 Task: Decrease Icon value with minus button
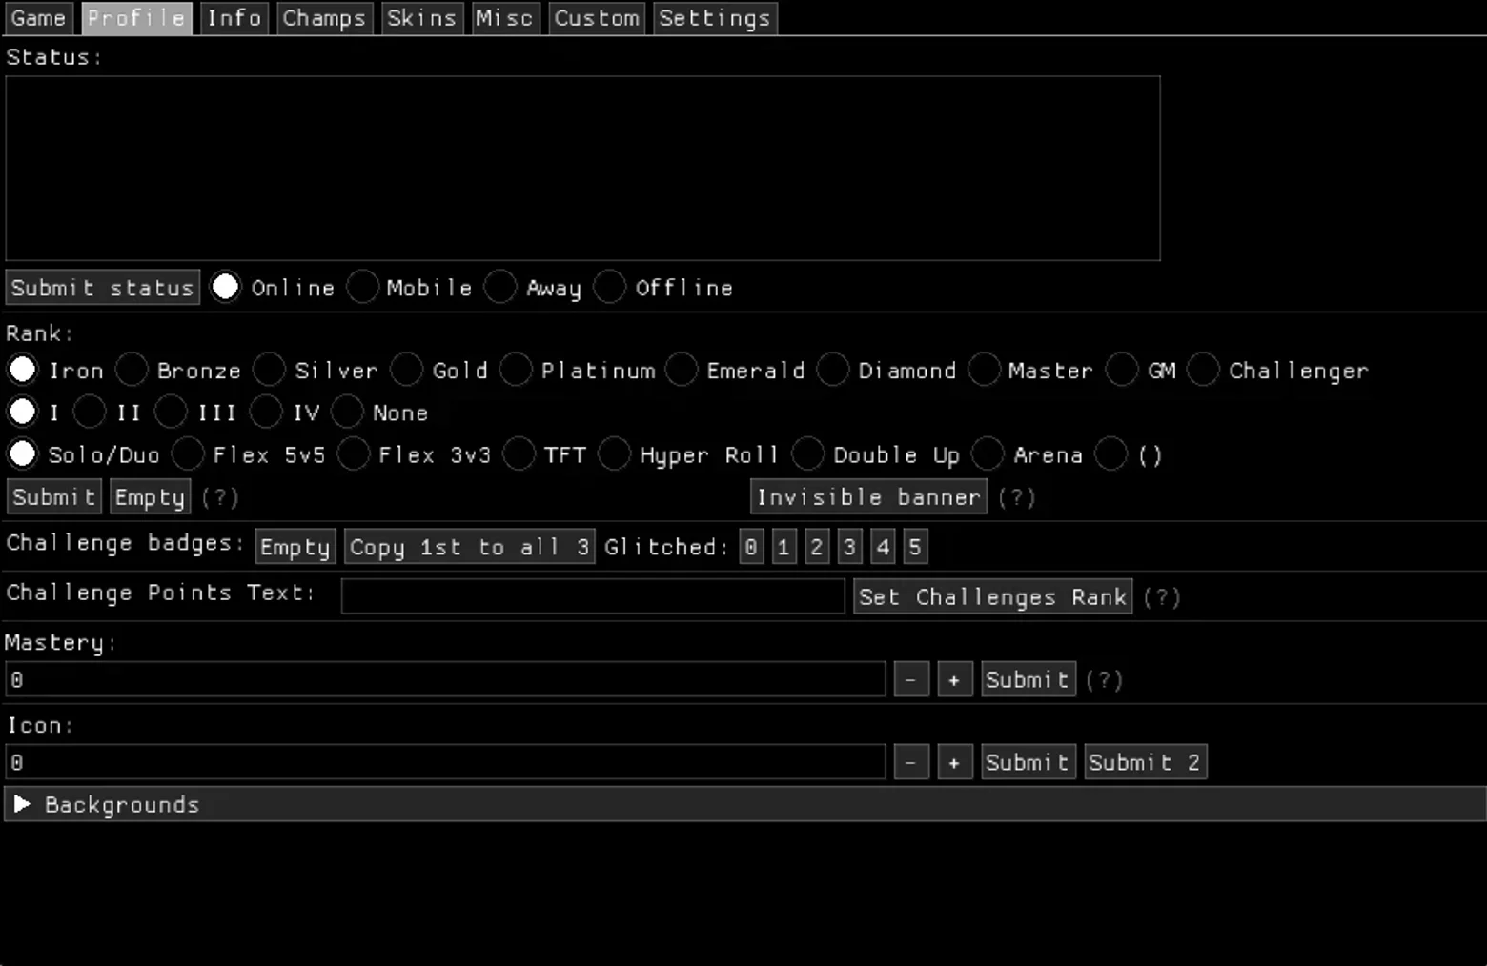click(x=911, y=763)
